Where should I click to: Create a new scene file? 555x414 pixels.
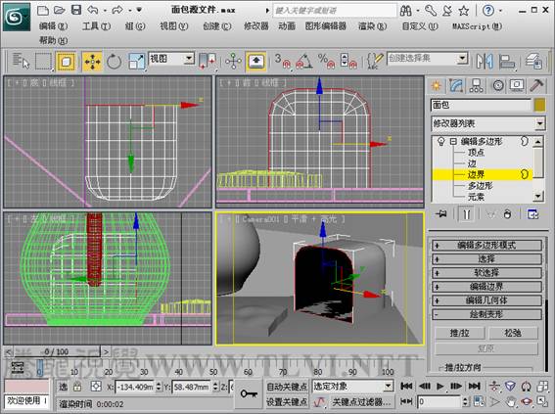[43, 10]
